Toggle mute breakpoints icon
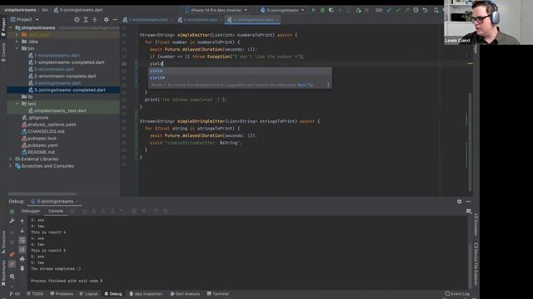Screen dimensions: 533x299 point(12,264)
